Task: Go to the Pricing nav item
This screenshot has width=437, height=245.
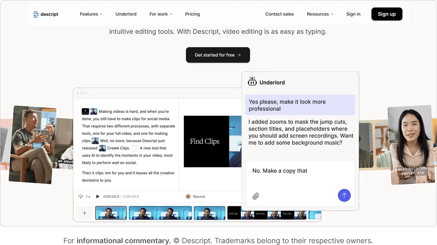Action: click(192, 14)
